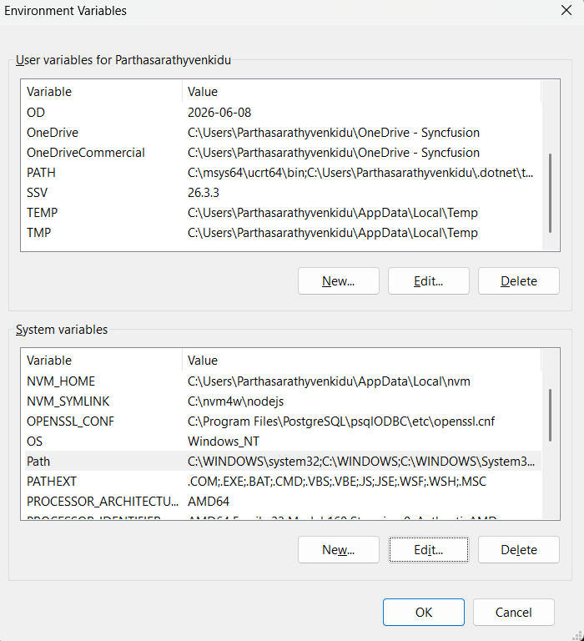Screen dimensions: 584x641
Task: Select OPENSSL_CONF system variable
Action: pos(283,421)
